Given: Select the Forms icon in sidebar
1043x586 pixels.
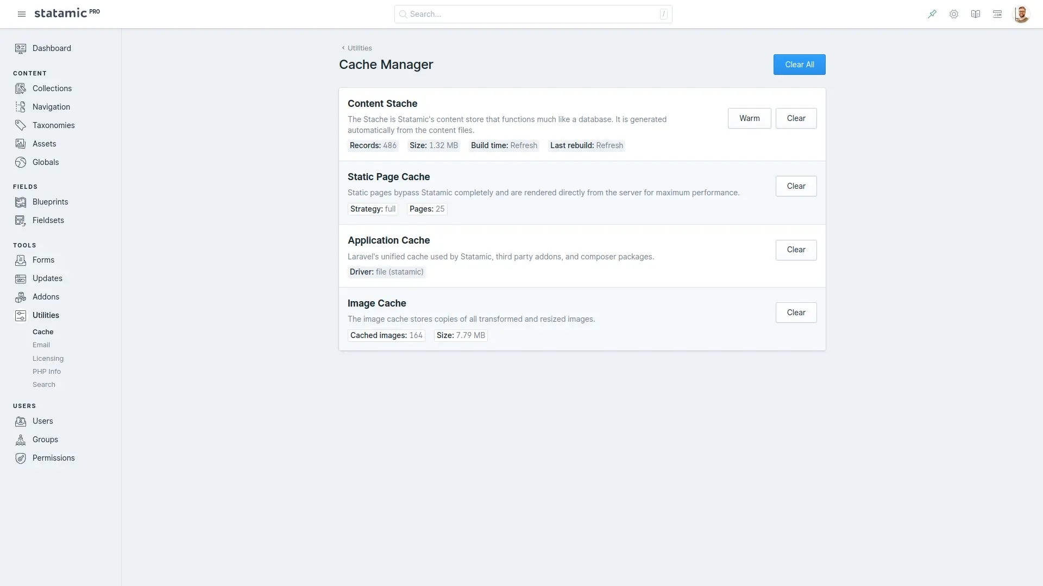Looking at the screenshot, I should [20, 260].
